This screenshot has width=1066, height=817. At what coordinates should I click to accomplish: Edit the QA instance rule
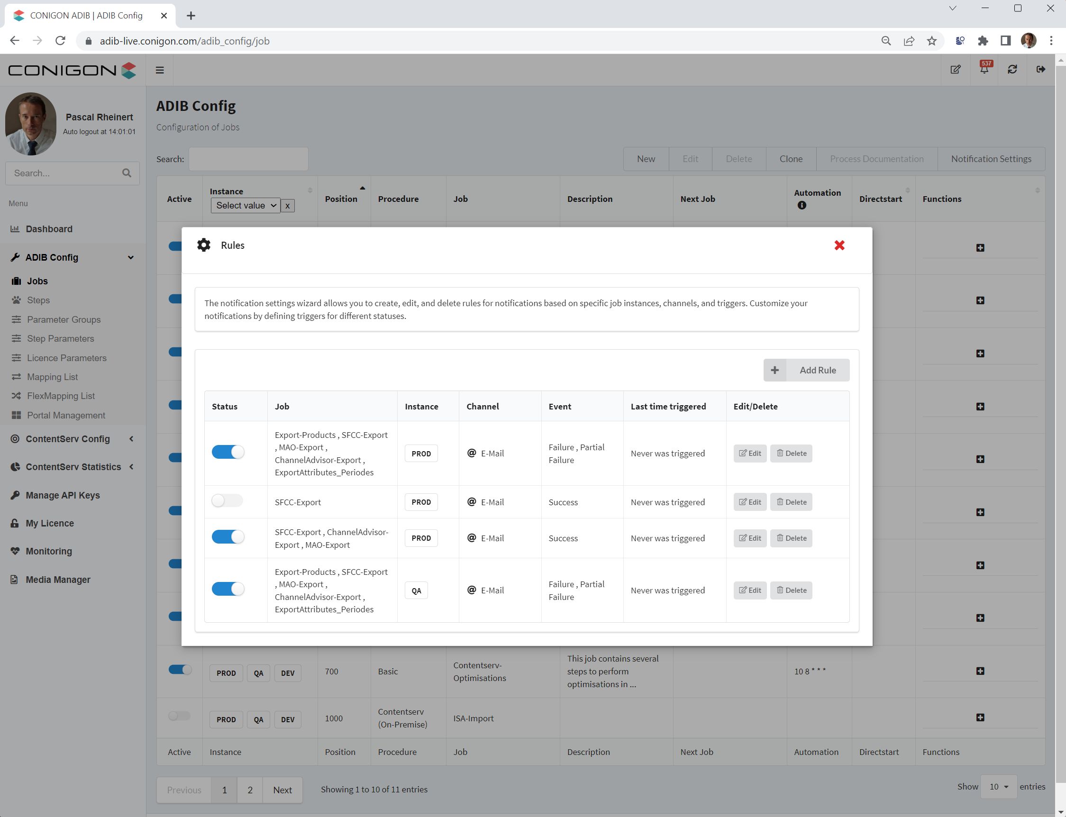click(x=750, y=590)
